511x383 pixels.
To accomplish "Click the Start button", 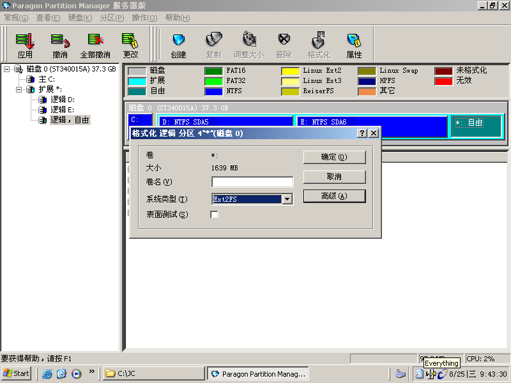I will click(x=17, y=373).
